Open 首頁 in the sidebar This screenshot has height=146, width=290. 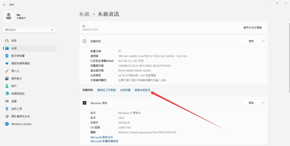click(x=29, y=41)
